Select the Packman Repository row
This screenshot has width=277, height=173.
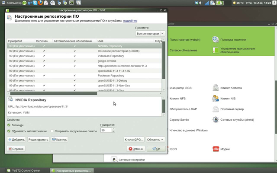84,76
